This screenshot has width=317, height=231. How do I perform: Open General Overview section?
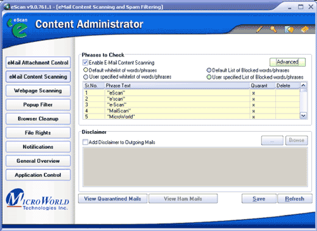(38, 161)
